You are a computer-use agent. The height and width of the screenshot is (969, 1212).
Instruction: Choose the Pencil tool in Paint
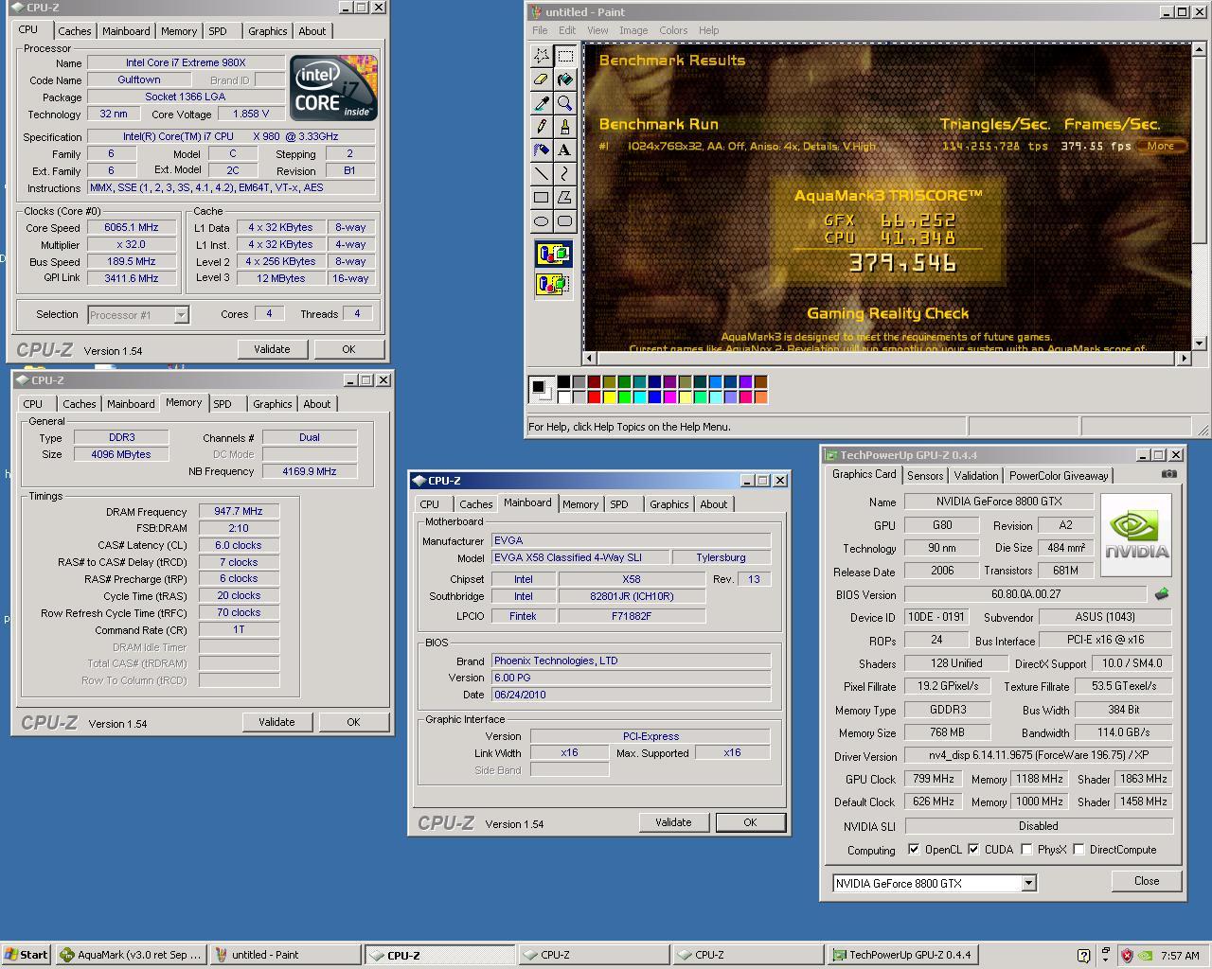coord(542,127)
